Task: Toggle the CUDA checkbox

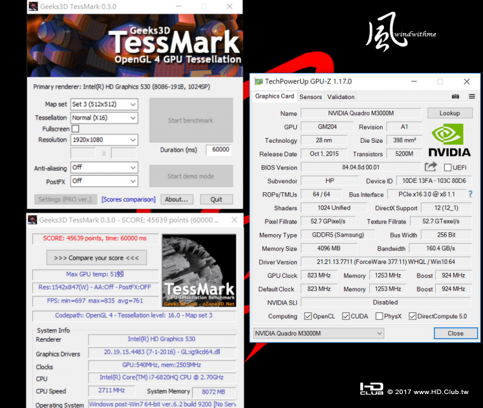Action: click(x=346, y=316)
